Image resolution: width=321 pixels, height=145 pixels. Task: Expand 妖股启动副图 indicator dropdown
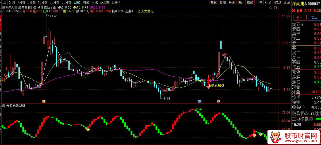(x=3, y=106)
